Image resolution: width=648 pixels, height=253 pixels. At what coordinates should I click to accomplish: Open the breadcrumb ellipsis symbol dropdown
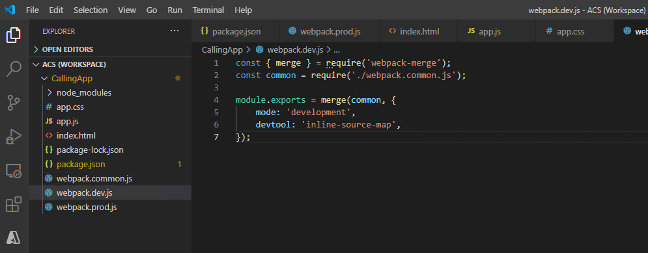click(x=337, y=50)
